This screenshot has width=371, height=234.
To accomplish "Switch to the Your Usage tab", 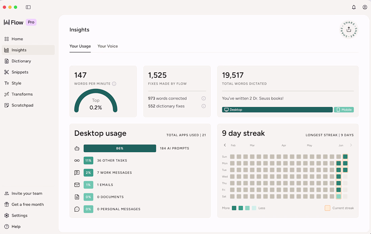I will pos(80,46).
